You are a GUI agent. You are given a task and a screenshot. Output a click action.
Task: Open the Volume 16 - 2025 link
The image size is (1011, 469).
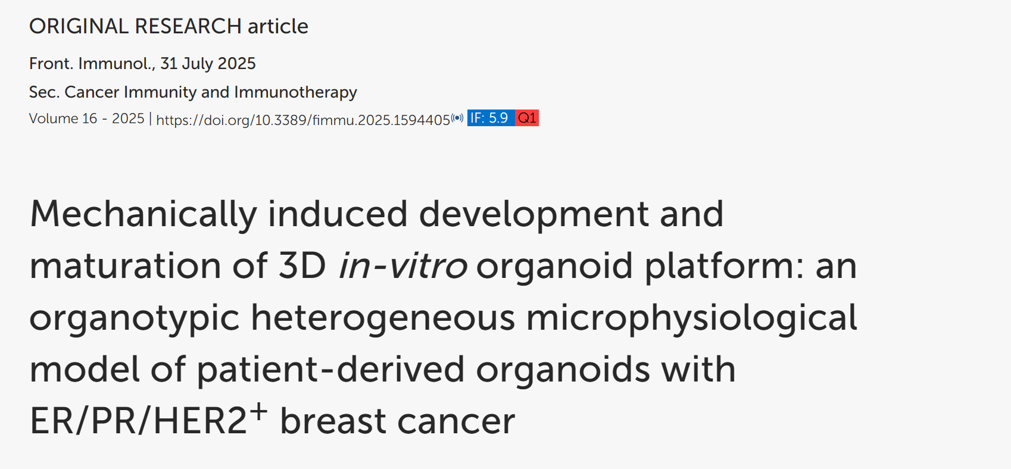[x=87, y=118]
